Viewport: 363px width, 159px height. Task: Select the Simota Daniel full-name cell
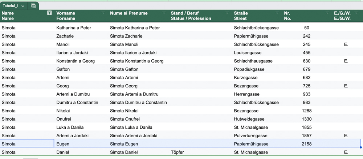pyautogui.click(x=139, y=152)
